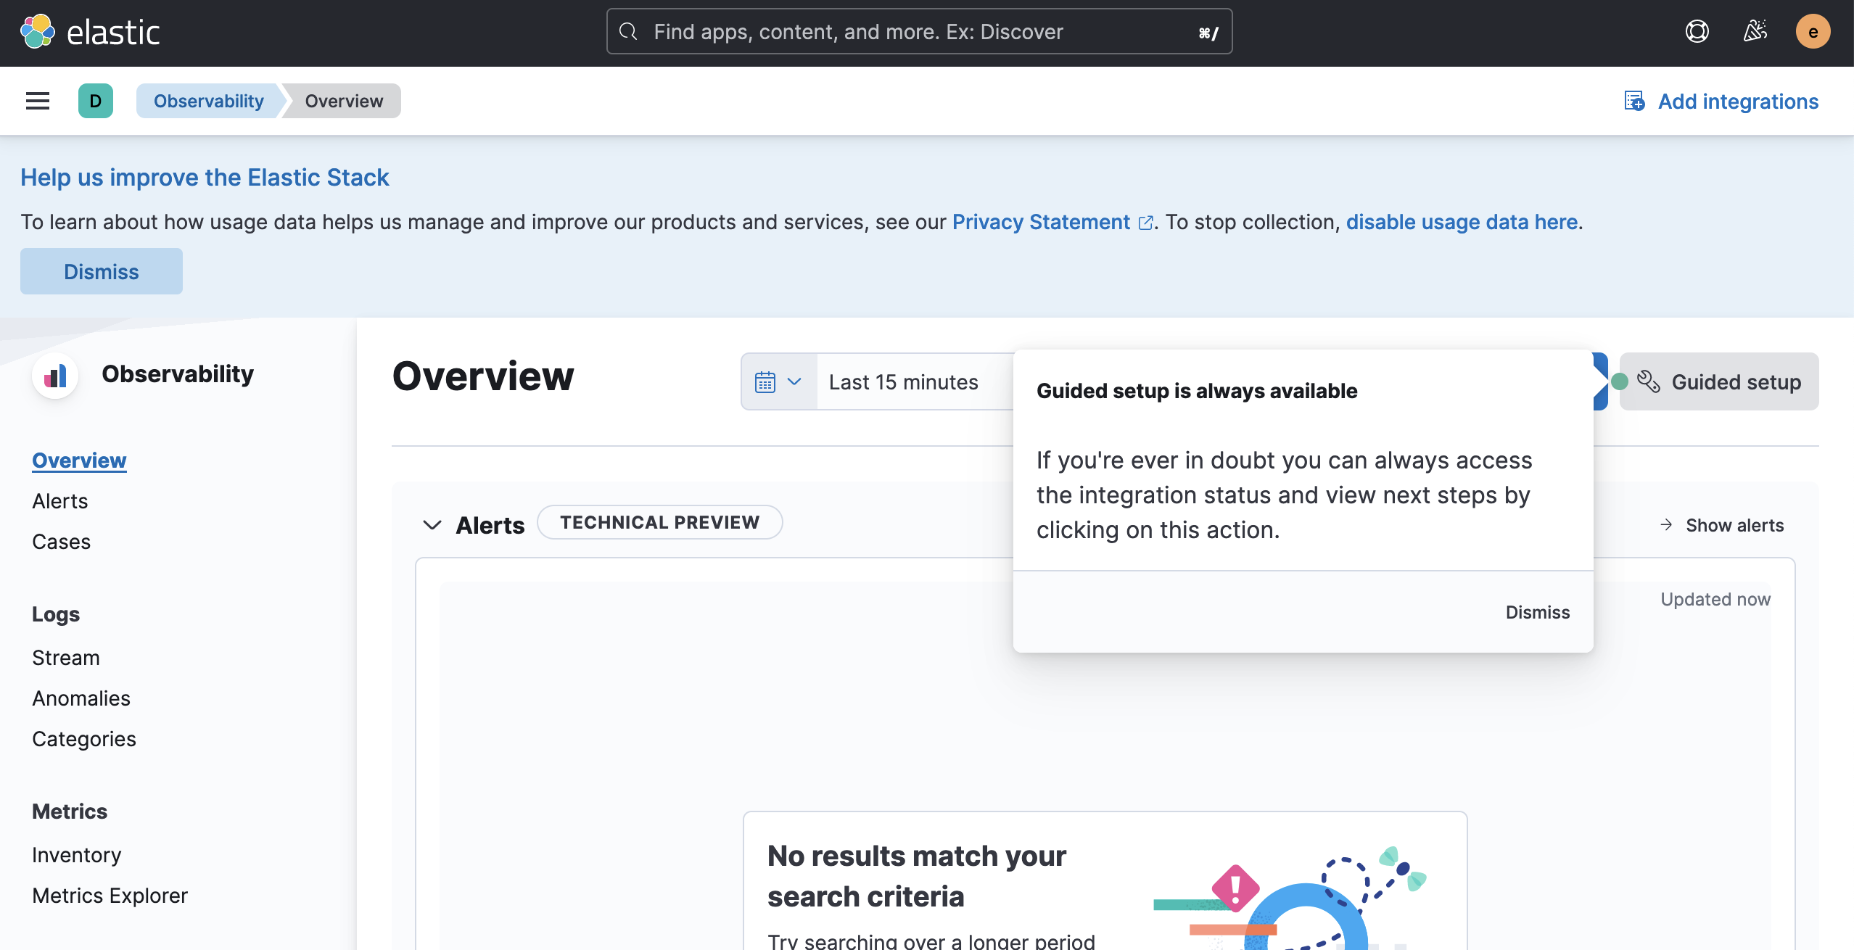Select Stream under Logs
This screenshot has width=1854, height=950.
point(66,658)
